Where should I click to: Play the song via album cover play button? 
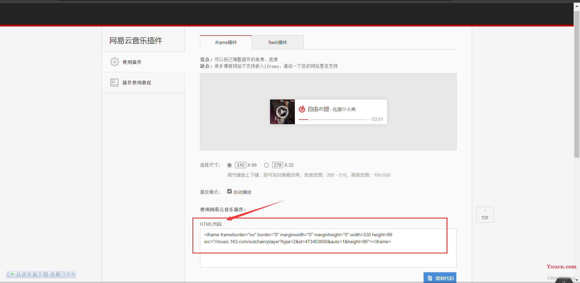282,112
